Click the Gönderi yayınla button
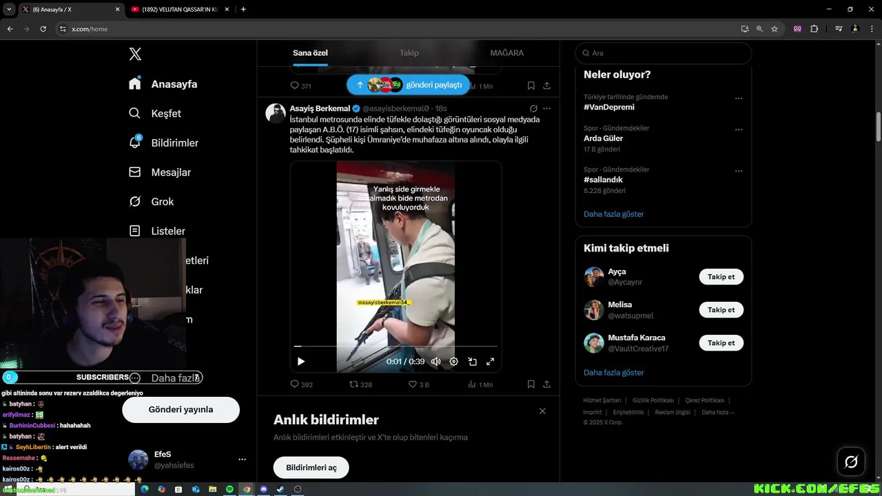Screen dimensions: 882x496 point(181,409)
